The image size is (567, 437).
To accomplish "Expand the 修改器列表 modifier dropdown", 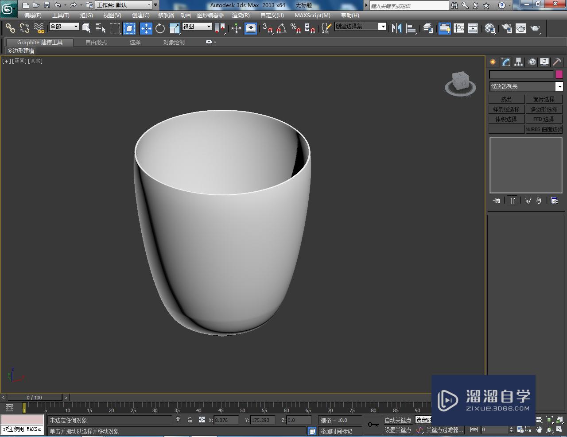I will click(x=526, y=86).
